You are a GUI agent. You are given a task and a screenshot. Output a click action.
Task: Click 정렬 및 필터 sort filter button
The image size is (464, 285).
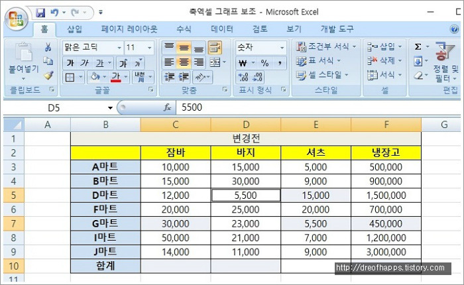(445, 62)
